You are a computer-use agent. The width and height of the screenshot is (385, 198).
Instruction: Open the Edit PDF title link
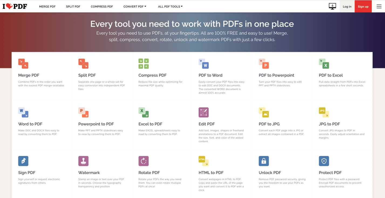pos(207,124)
